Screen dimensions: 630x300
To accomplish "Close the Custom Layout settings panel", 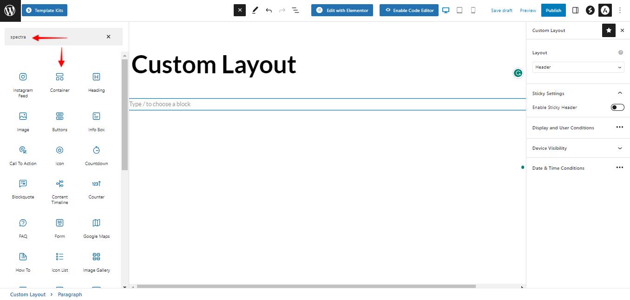I will click(x=623, y=30).
